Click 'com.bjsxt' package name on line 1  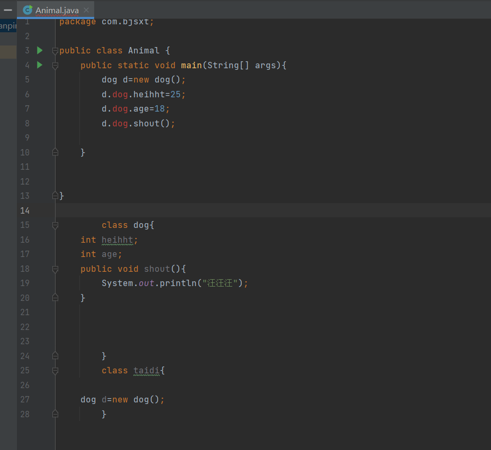click(x=125, y=22)
